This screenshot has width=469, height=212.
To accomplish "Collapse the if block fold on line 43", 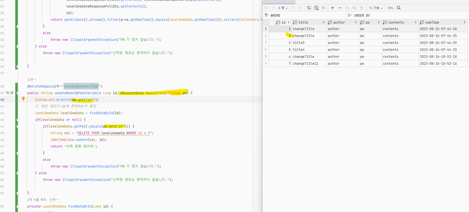I will point(18,120).
